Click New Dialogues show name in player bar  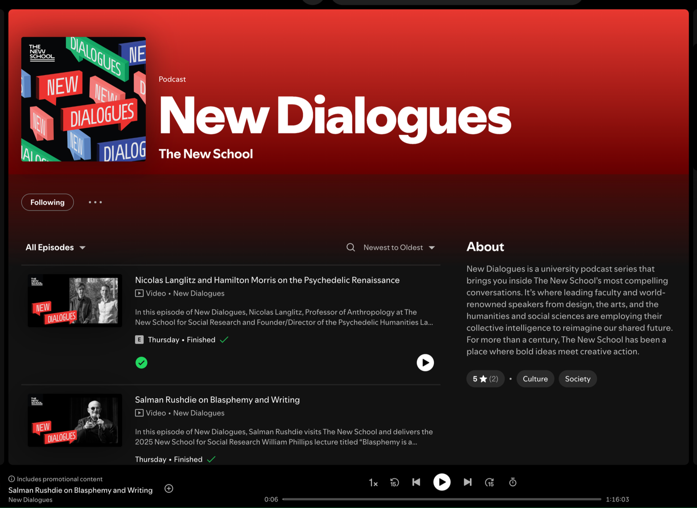(x=30, y=500)
